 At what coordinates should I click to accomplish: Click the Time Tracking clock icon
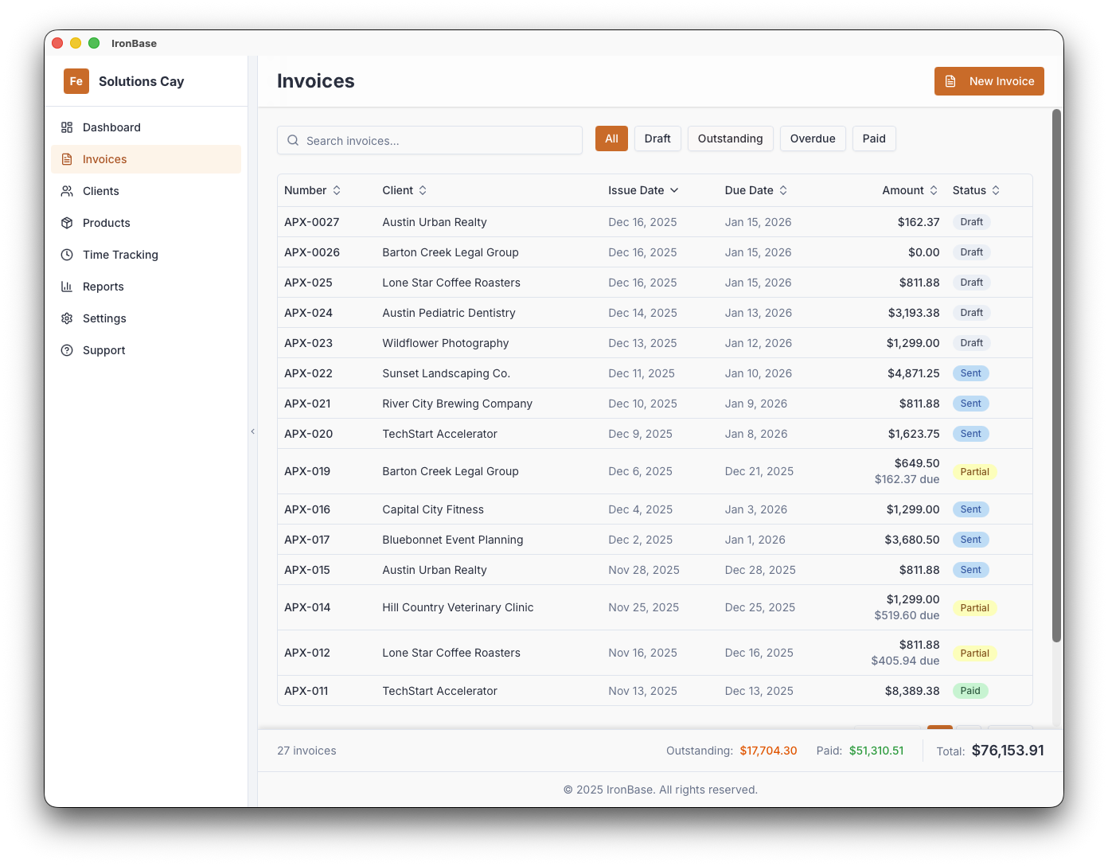[x=67, y=255]
